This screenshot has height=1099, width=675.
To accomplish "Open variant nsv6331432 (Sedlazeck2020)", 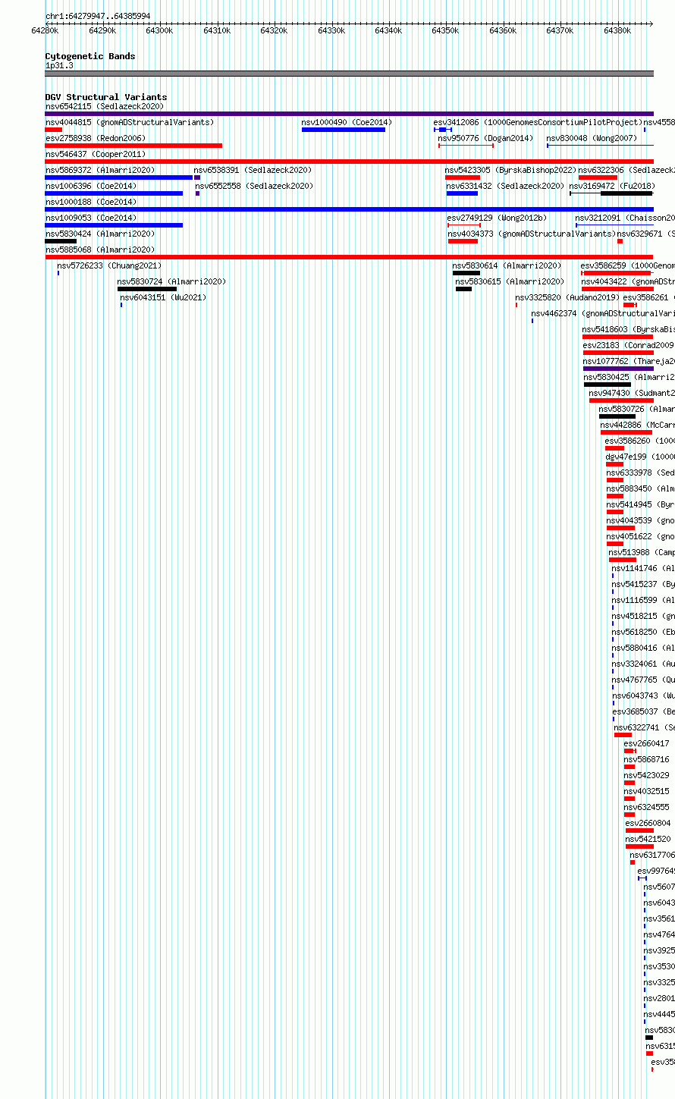I will pyautogui.click(x=505, y=186).
